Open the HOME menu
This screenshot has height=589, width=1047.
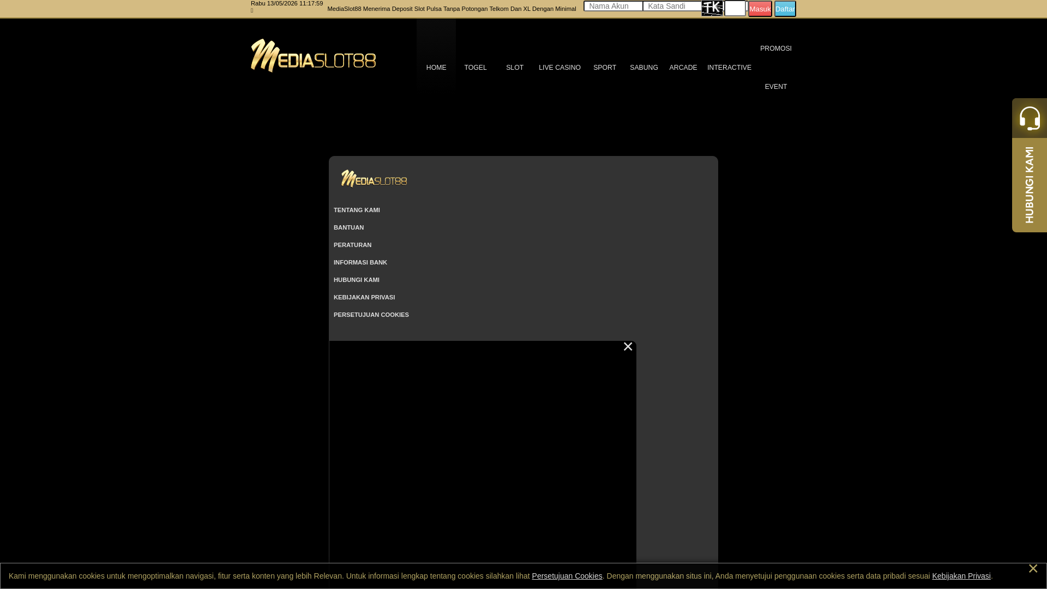[x=436, y=68]
